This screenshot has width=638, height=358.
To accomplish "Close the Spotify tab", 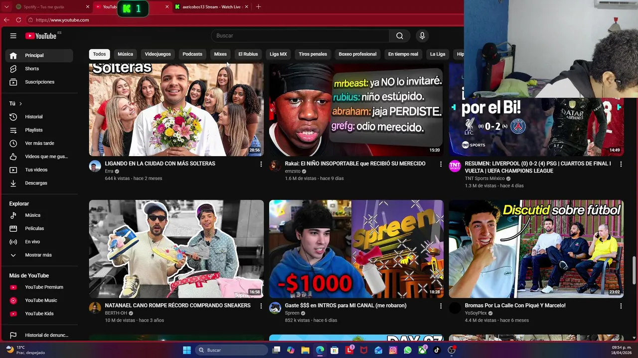I will [88, 7].
